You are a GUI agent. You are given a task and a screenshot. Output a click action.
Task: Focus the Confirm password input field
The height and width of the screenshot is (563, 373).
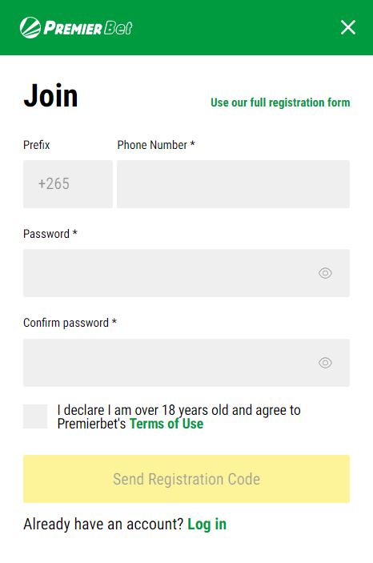pyautogui.click(x=186, y=363)
